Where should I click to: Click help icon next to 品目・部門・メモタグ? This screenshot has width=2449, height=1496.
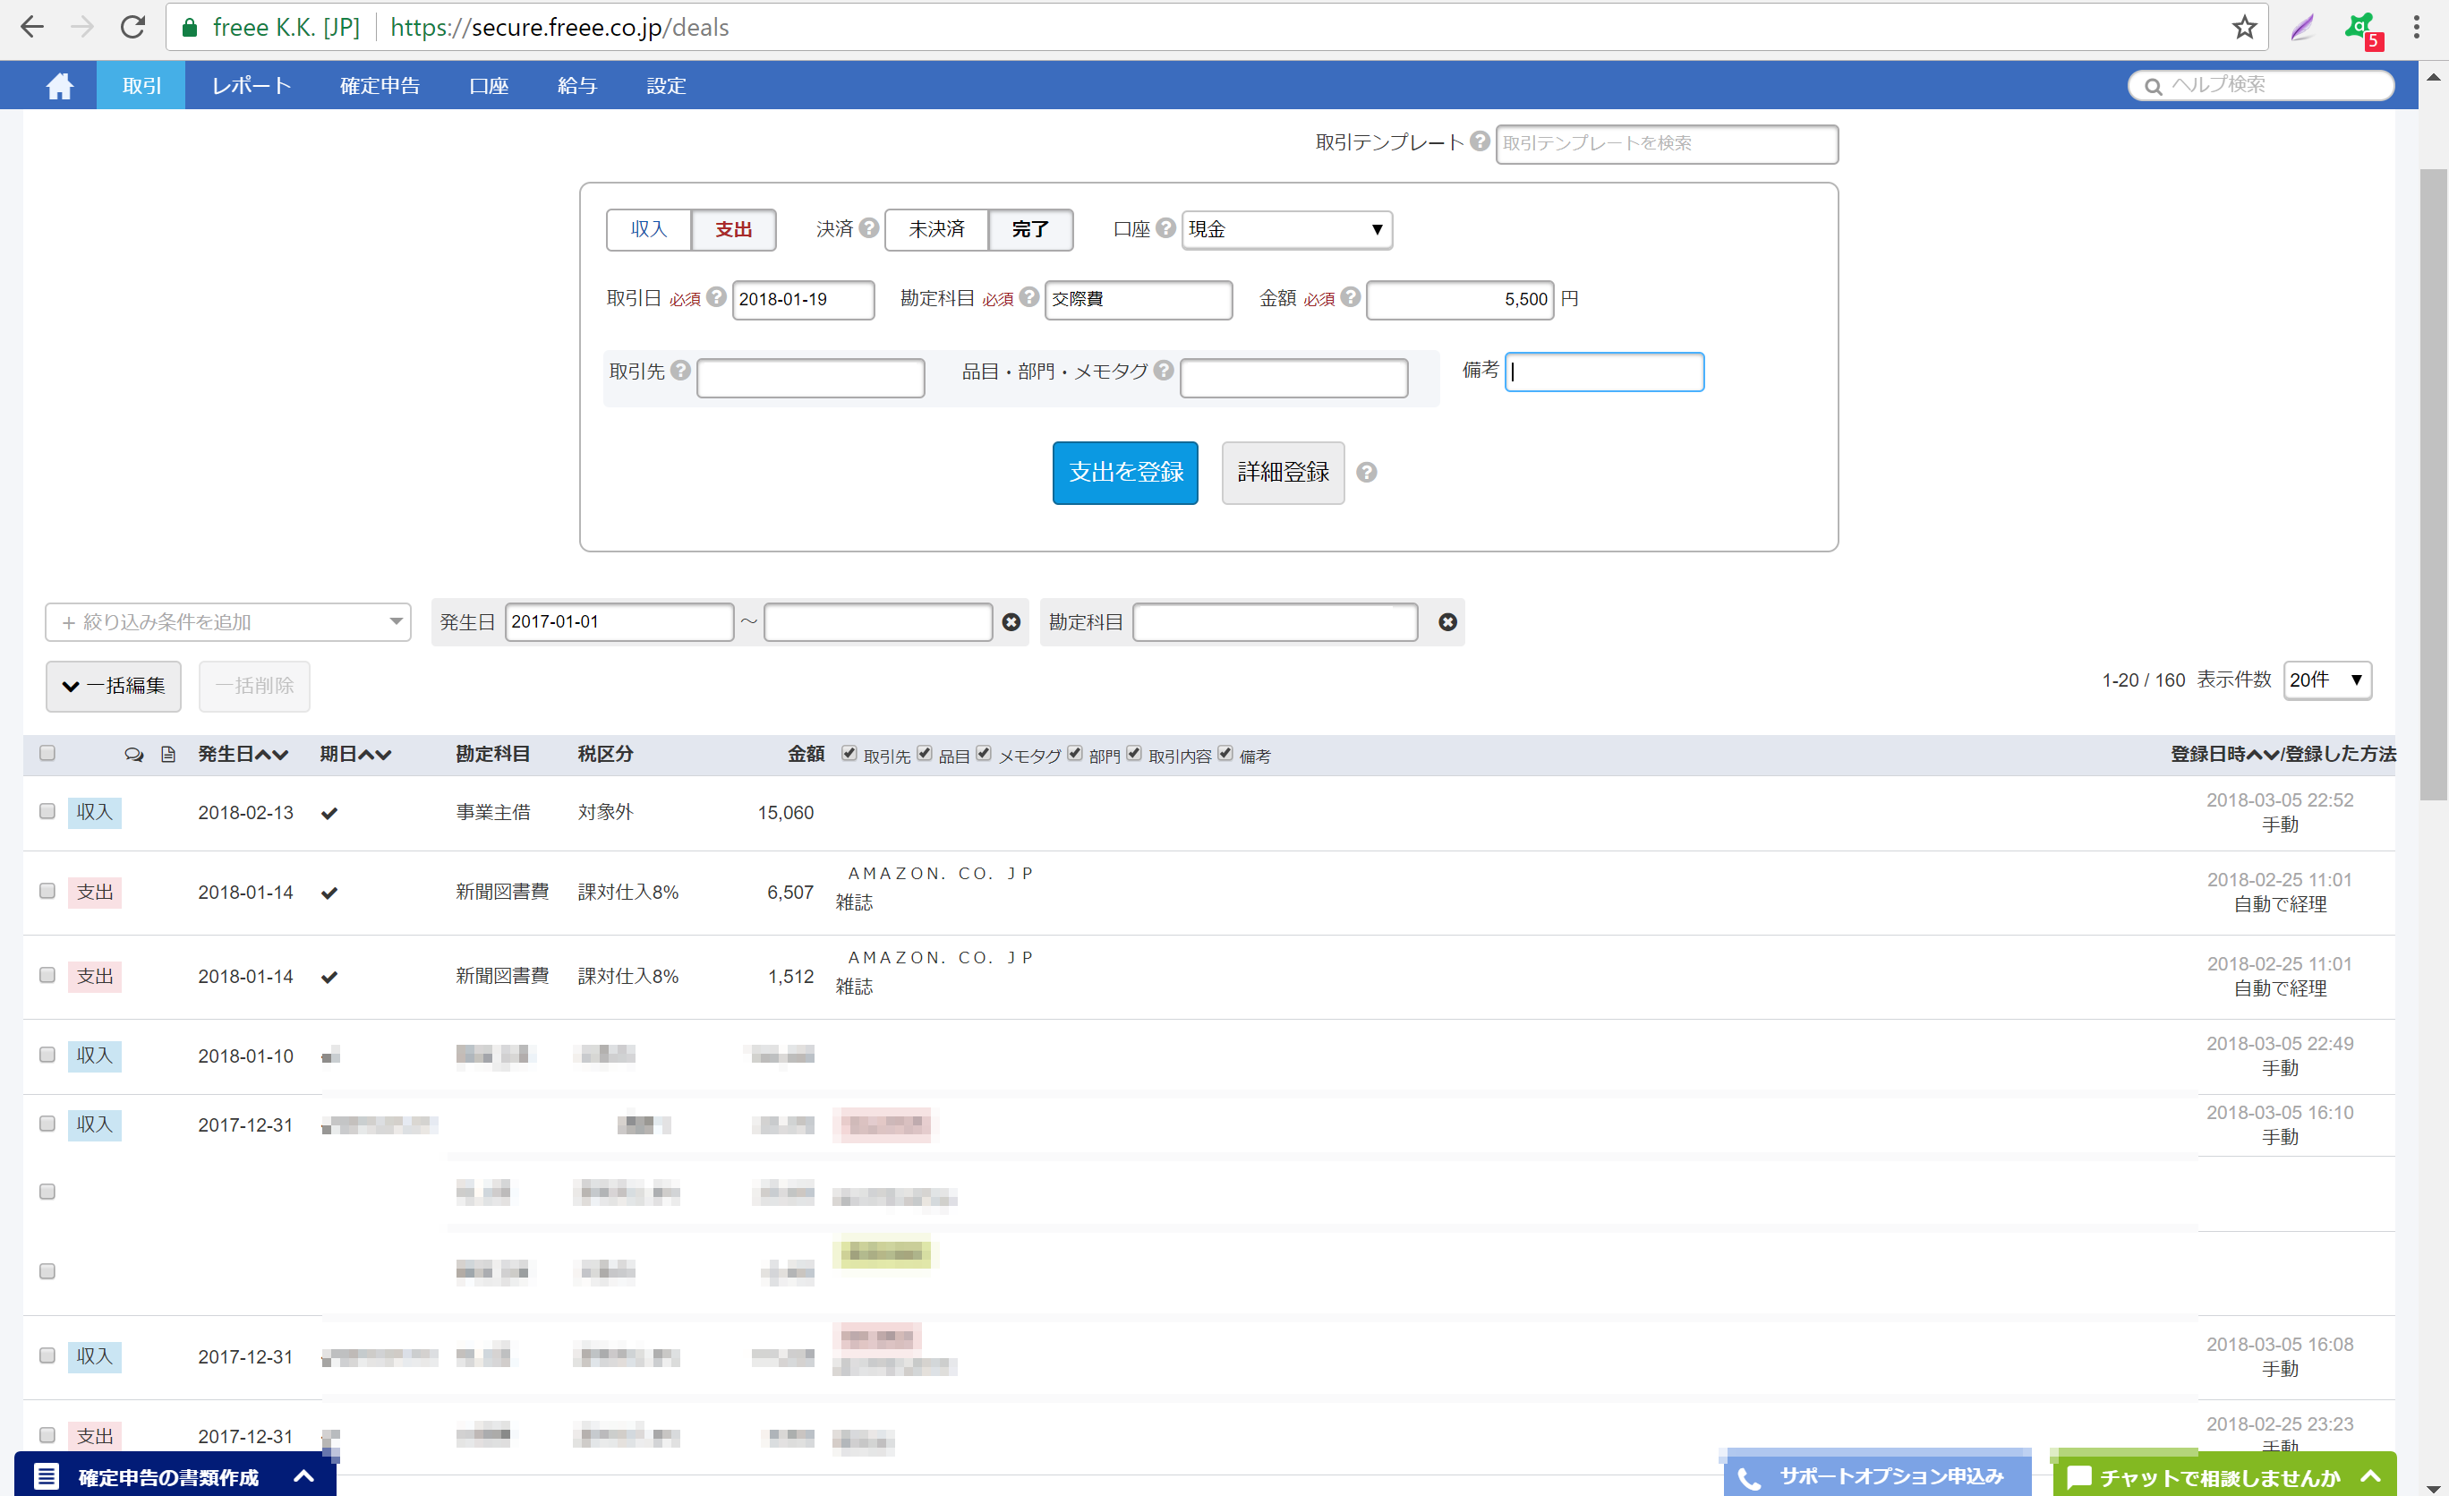[x=1163, y=370]
